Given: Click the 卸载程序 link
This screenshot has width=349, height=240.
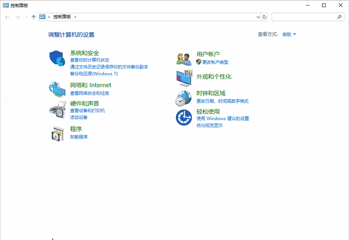Looking at the screenshot, I should click(x=79, y=137).
